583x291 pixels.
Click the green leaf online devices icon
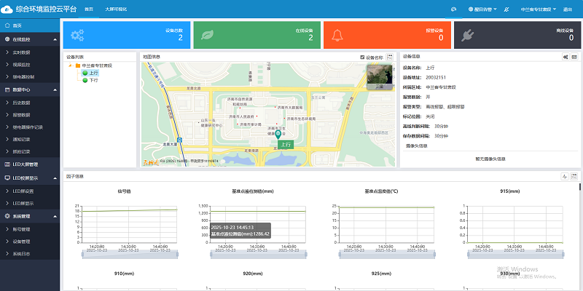207,35
